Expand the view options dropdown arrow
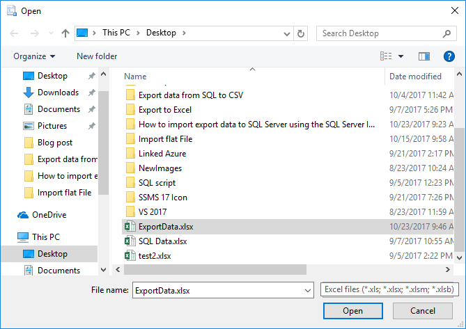This screenshot has height=329, width=466. pos(401,56)
